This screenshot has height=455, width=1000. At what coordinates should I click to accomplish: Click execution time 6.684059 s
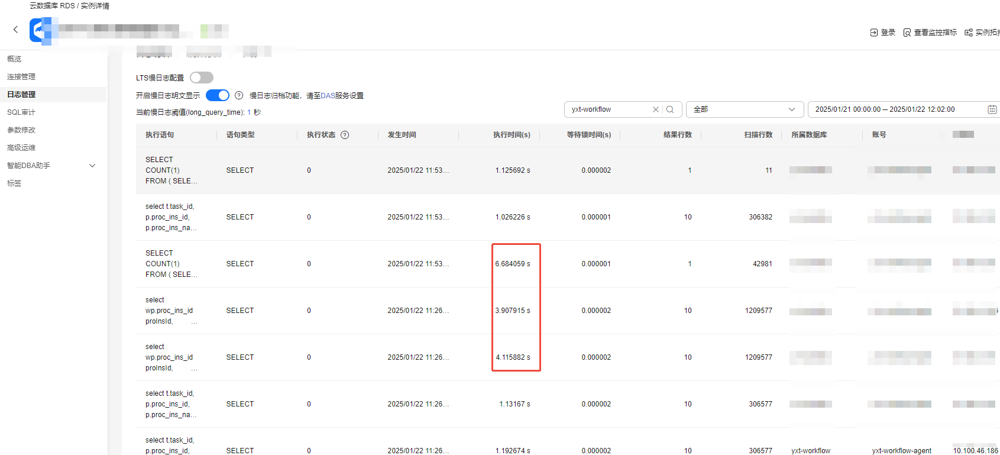coord(513,264)
